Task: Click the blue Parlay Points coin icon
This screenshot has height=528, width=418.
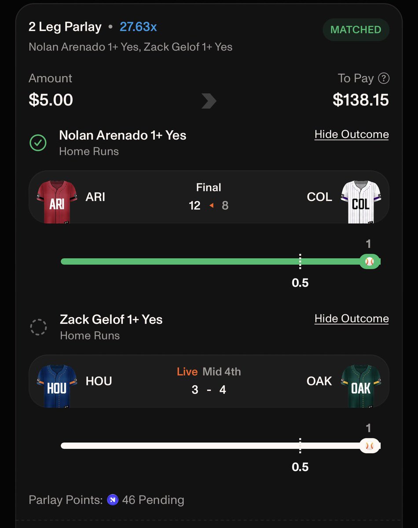Action: (x=113, y=500)
